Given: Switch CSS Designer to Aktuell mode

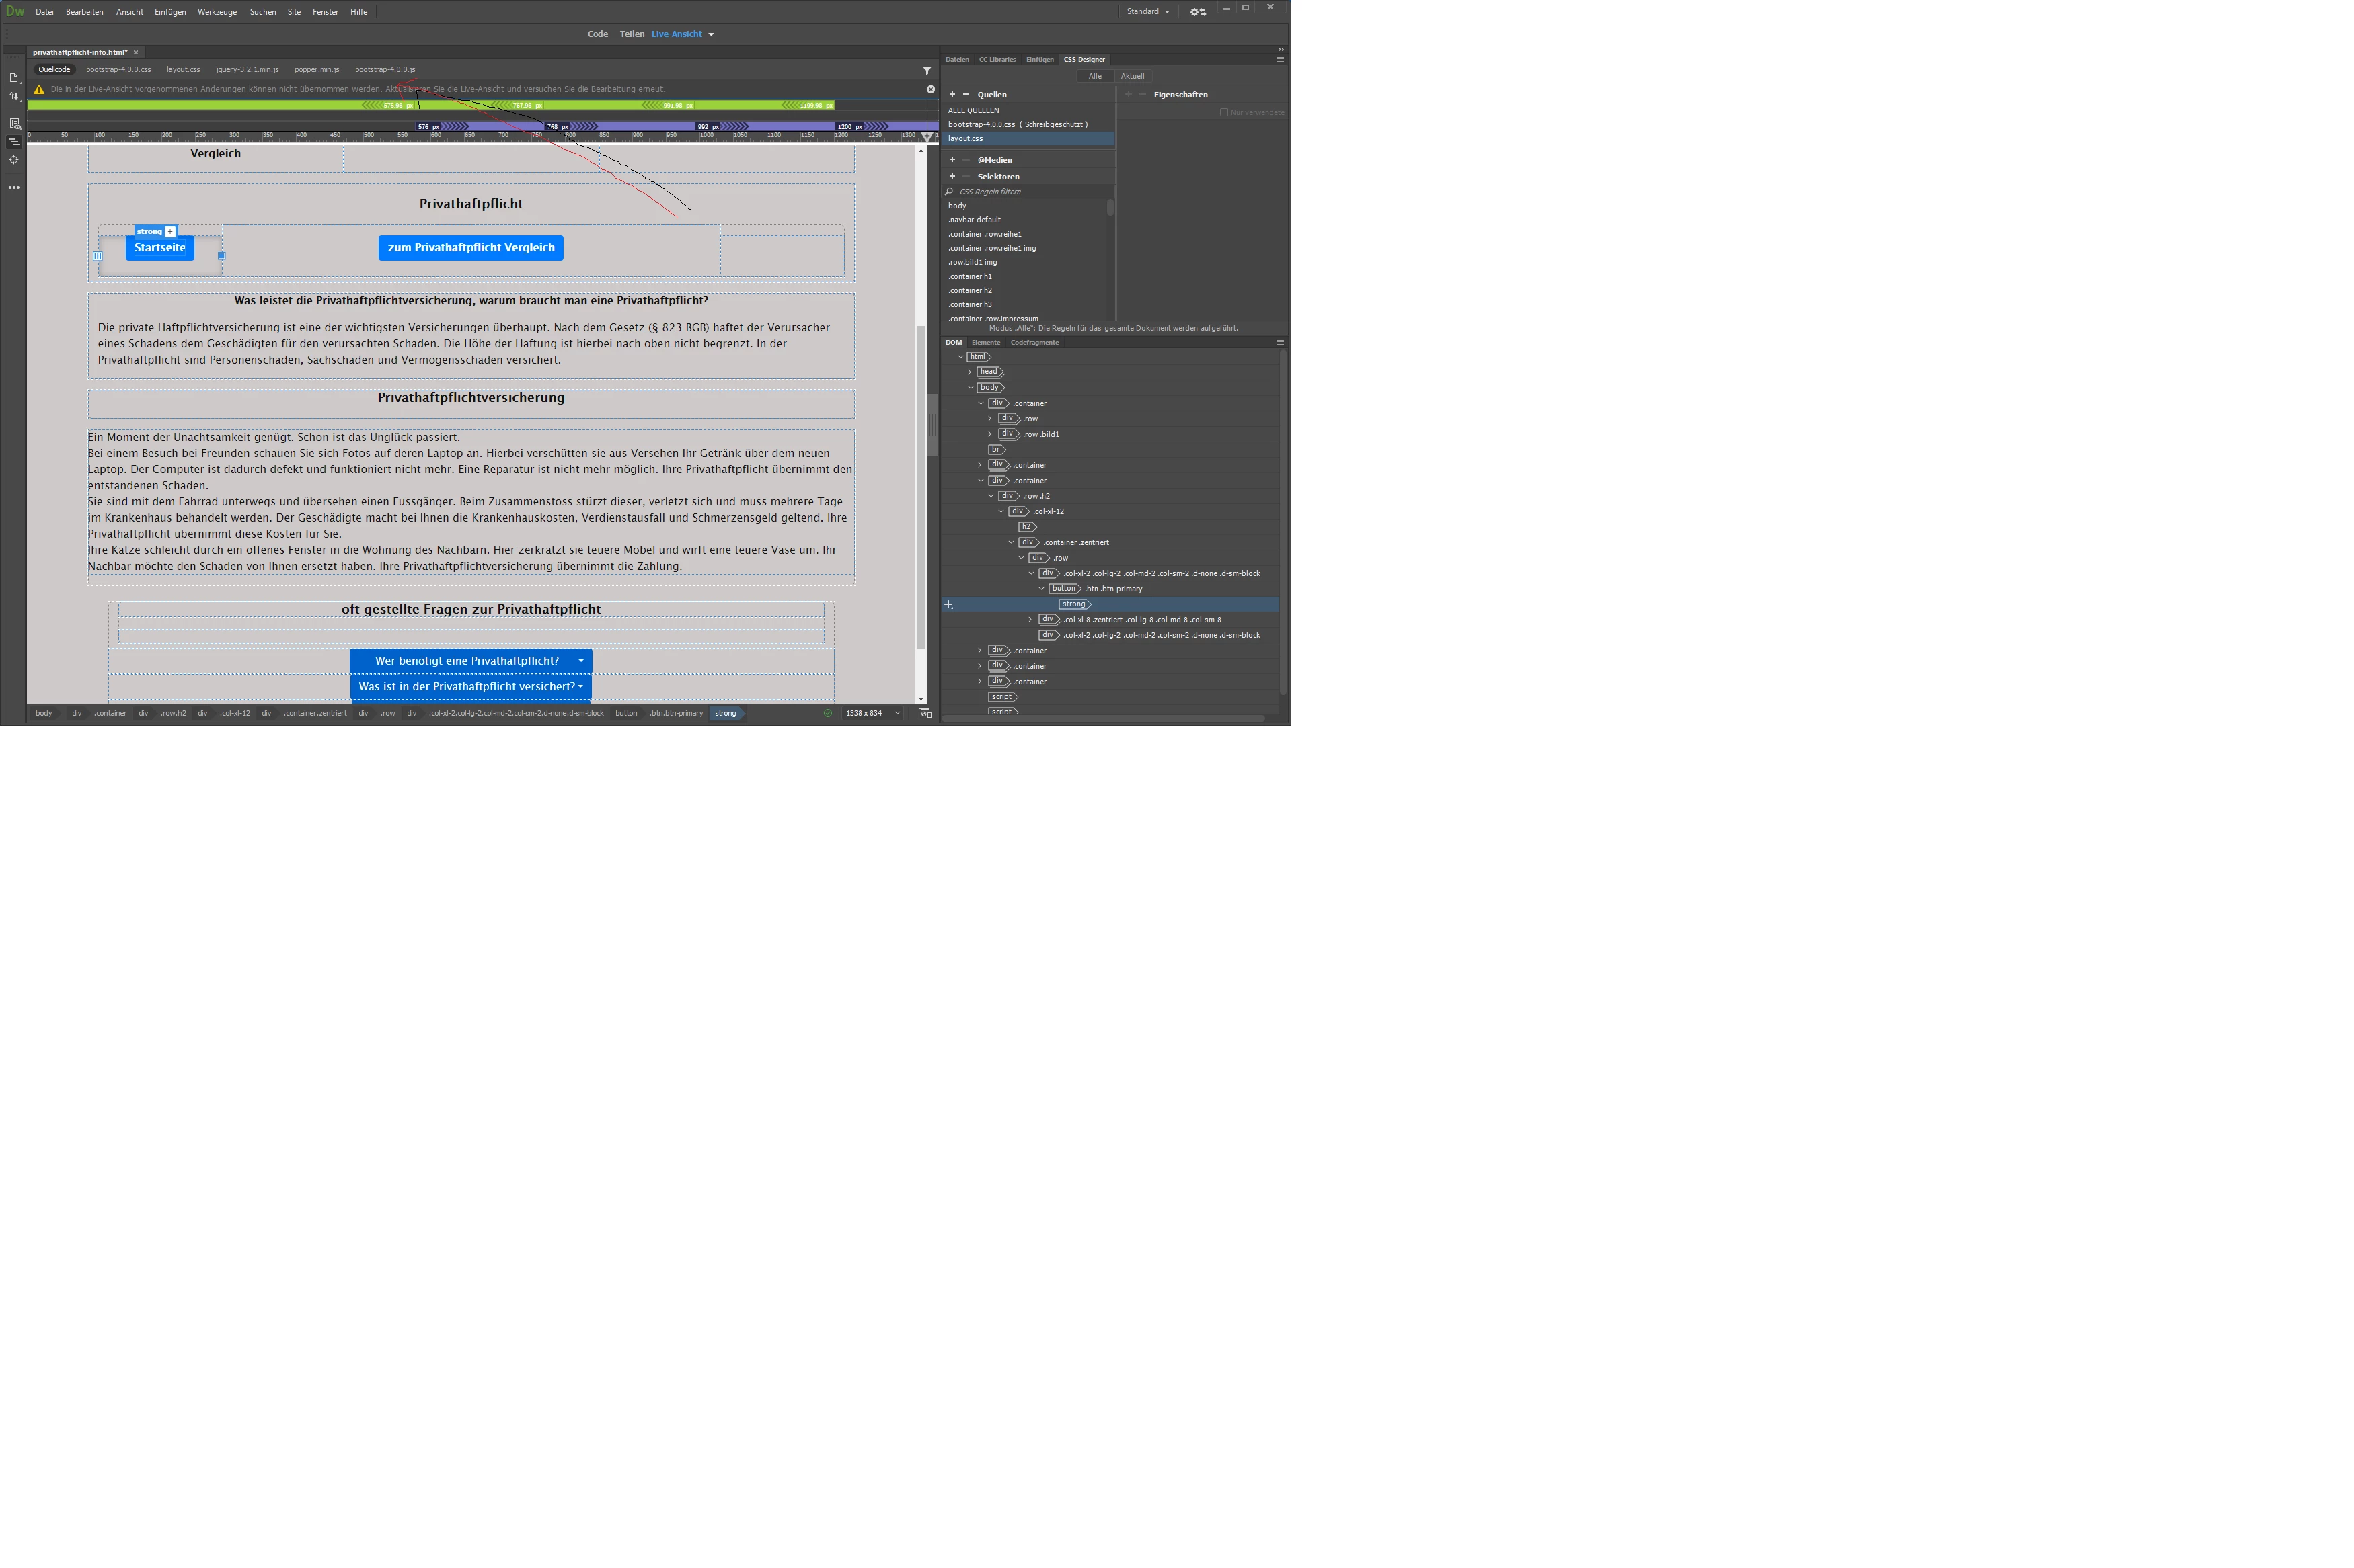Looking at the screenshot, I should 1131,76.
